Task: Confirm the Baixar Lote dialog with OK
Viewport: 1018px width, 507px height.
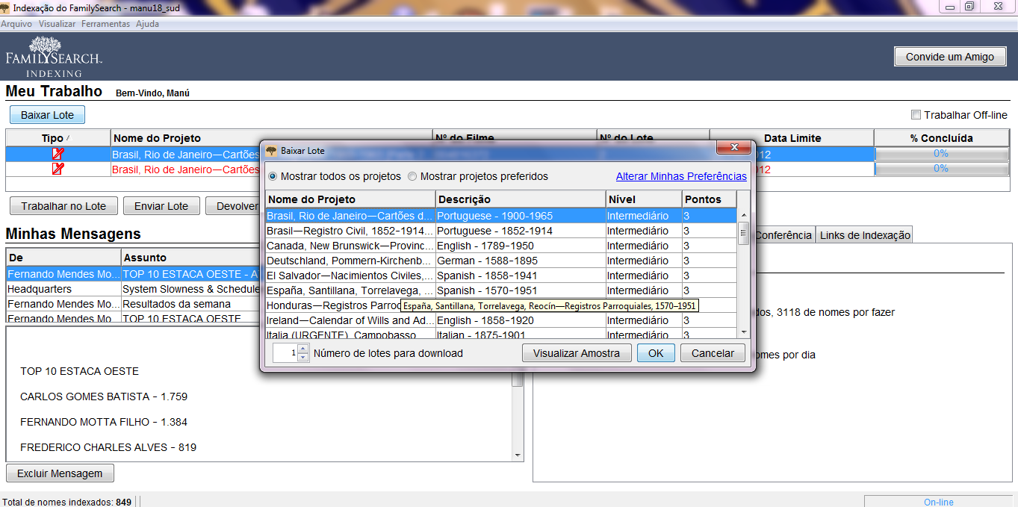Action: pyautogui.click(x=656, y=353)
